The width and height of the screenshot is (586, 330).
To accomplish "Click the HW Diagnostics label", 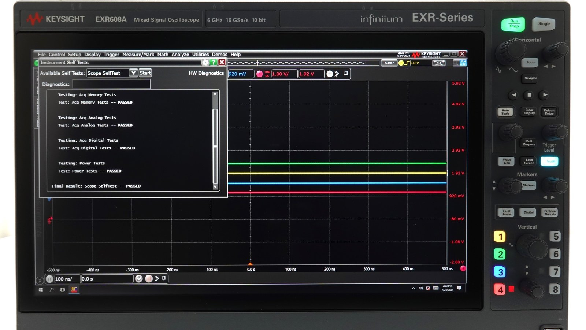I will (206, 73).
